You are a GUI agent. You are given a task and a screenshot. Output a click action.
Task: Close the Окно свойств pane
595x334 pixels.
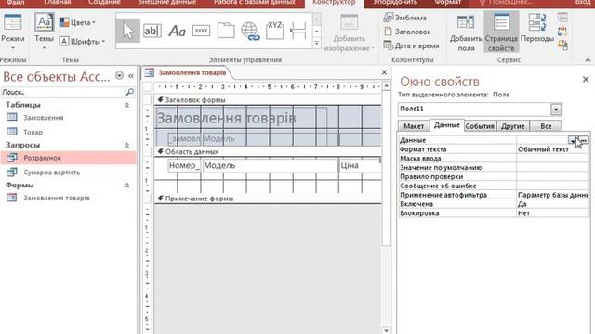pos(586,79)
